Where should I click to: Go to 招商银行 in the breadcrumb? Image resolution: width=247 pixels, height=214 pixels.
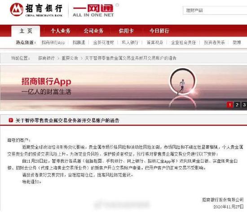pos(46,58)
